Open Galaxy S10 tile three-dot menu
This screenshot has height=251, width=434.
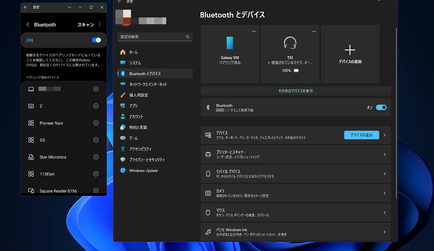pyautogui.click(x=254, y=31)
